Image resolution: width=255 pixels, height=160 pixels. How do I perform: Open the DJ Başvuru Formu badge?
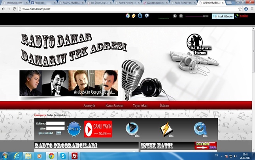tap(196, 44)
